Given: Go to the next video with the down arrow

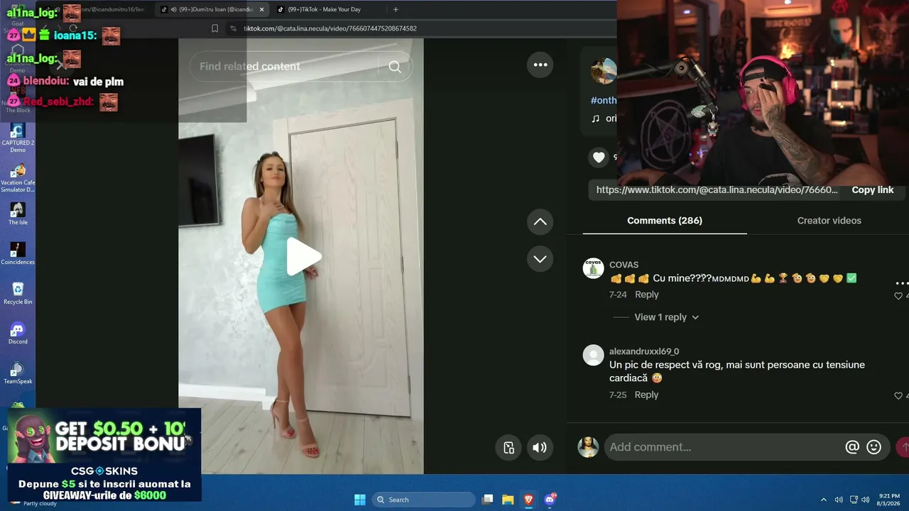Looking at the screenshot, I should (540, 258).
